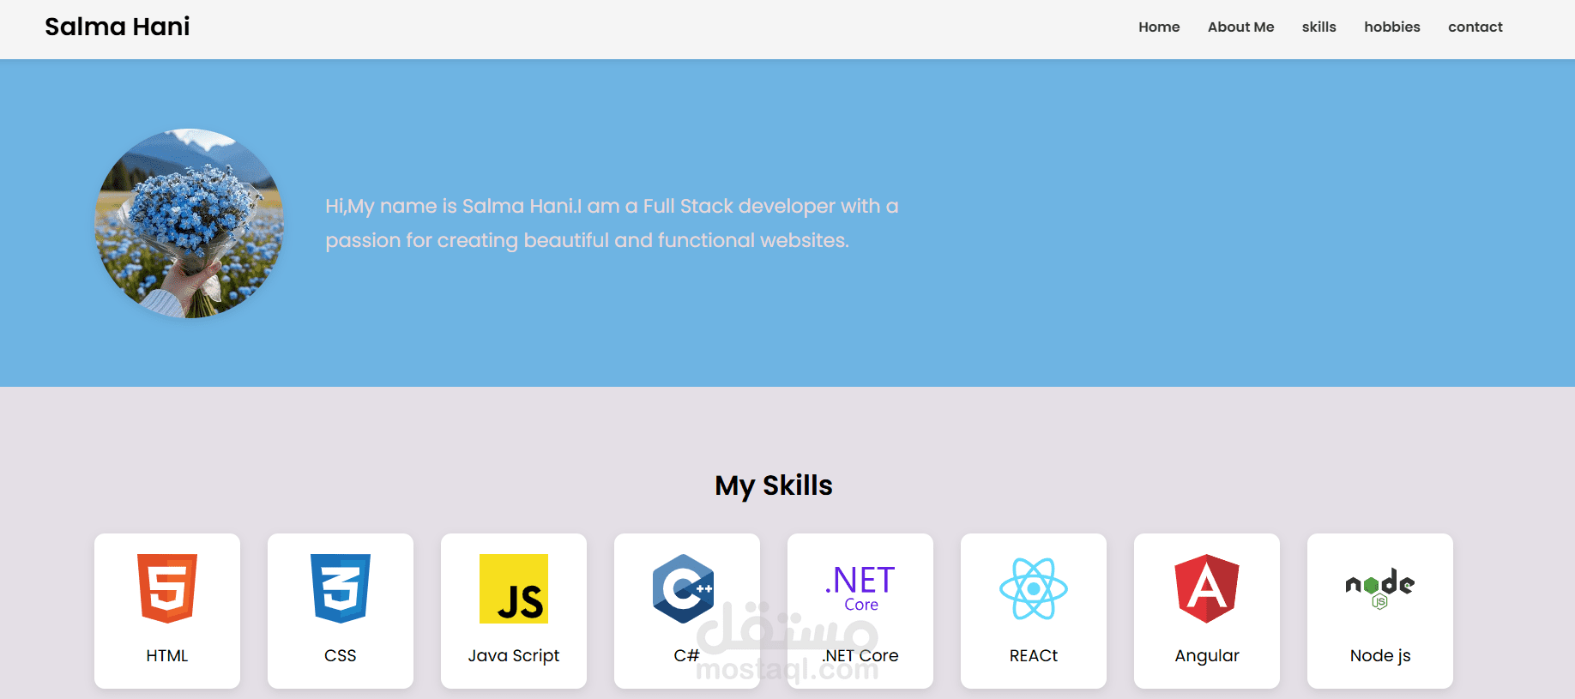
Task: Click the circular flower bouquet profile photo
Action: [189, 223]
